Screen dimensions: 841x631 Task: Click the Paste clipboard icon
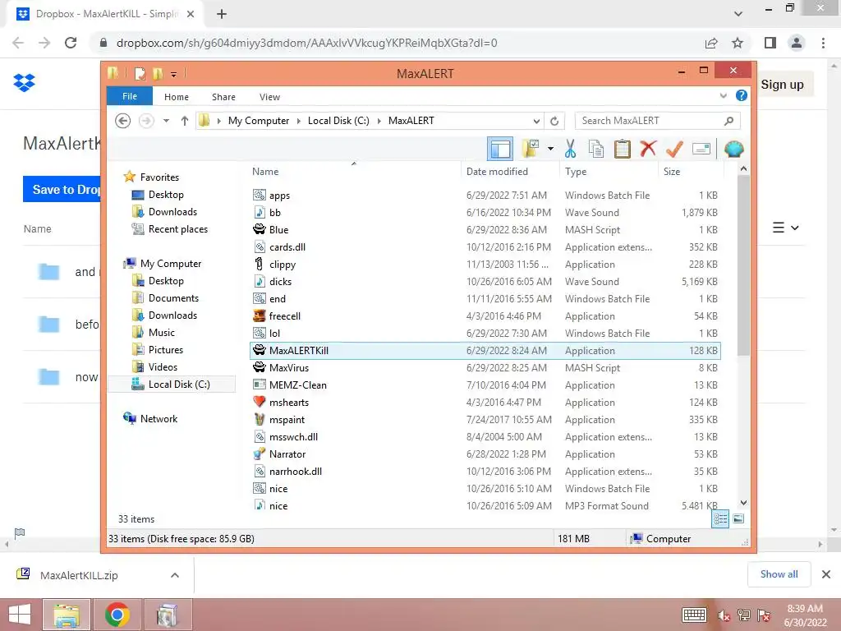point(622,149)
